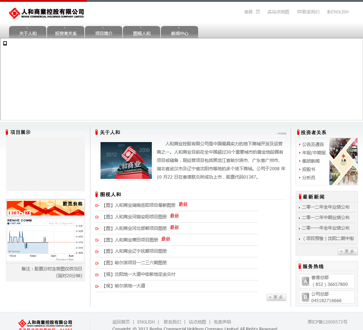Screen dimensions: 363x330
Task: Open the 人和商业 about thumbnail image
Action: tap(126, 160)
